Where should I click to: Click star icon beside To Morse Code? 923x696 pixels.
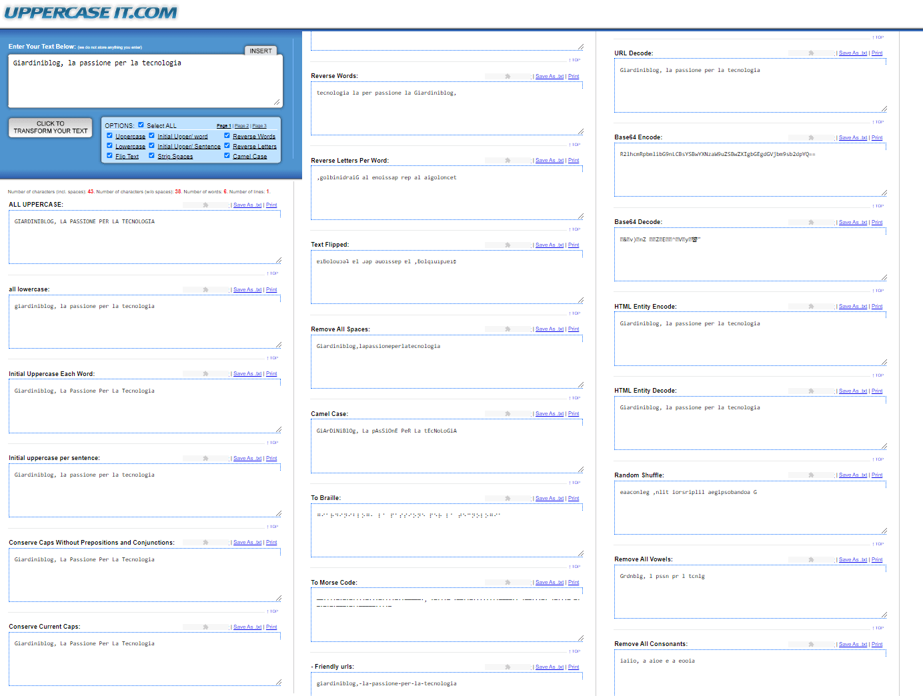tap(508, 583)
